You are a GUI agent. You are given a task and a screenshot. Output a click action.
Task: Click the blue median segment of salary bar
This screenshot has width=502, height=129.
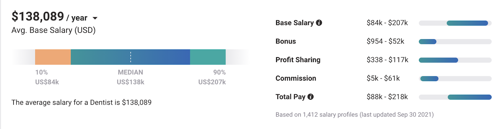click(x=131, y=57)
